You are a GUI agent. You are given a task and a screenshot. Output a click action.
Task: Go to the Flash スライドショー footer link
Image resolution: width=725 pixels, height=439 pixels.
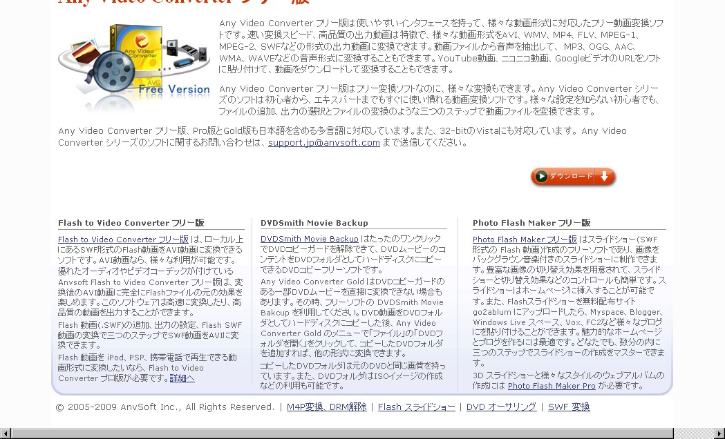pyautogui.click(x=416, y=407)
